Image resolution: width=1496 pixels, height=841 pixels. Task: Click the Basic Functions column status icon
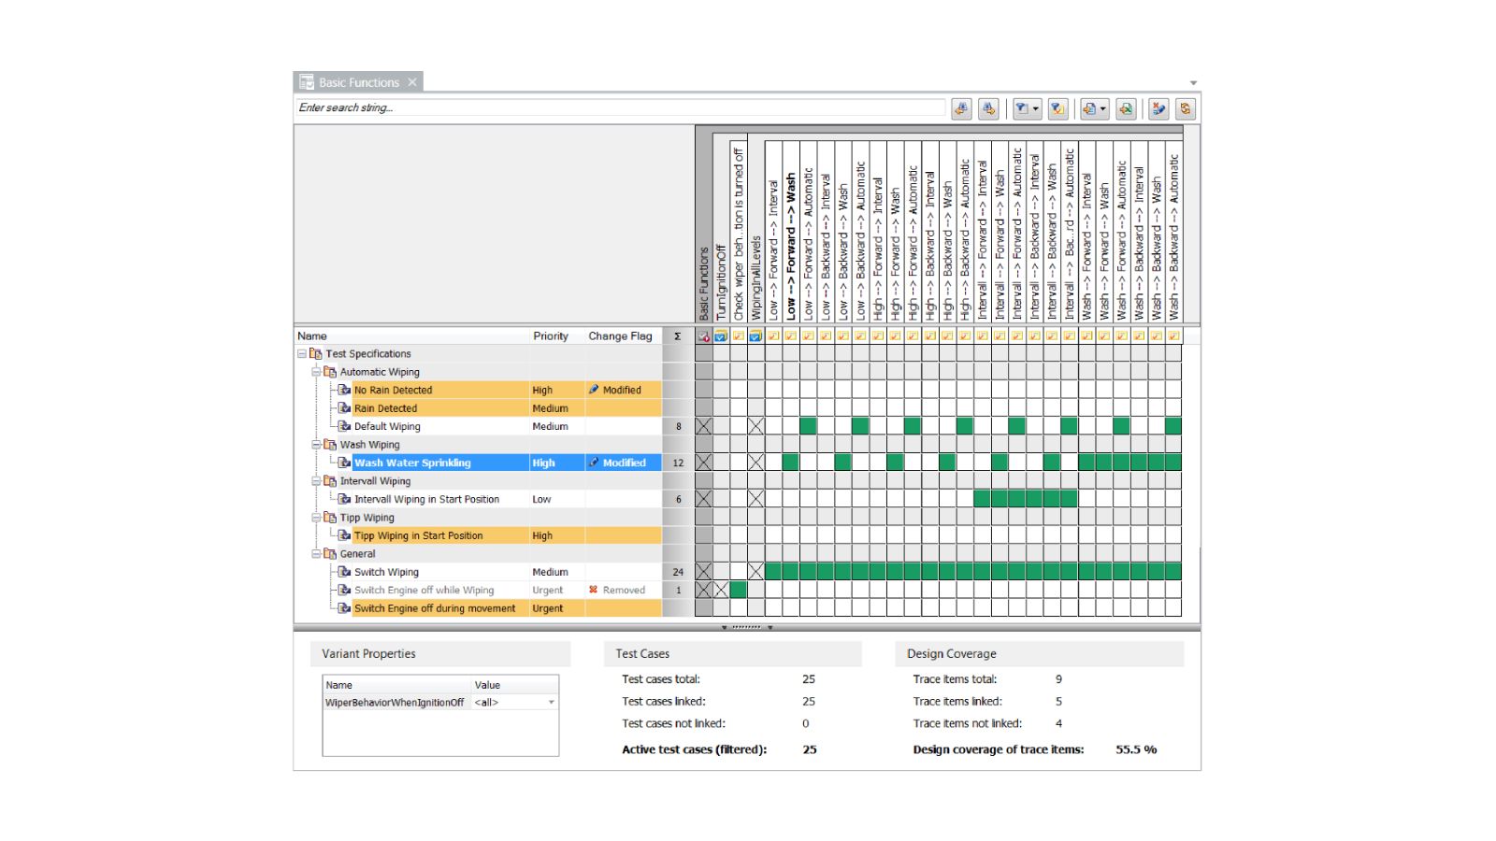coord(704,336)
